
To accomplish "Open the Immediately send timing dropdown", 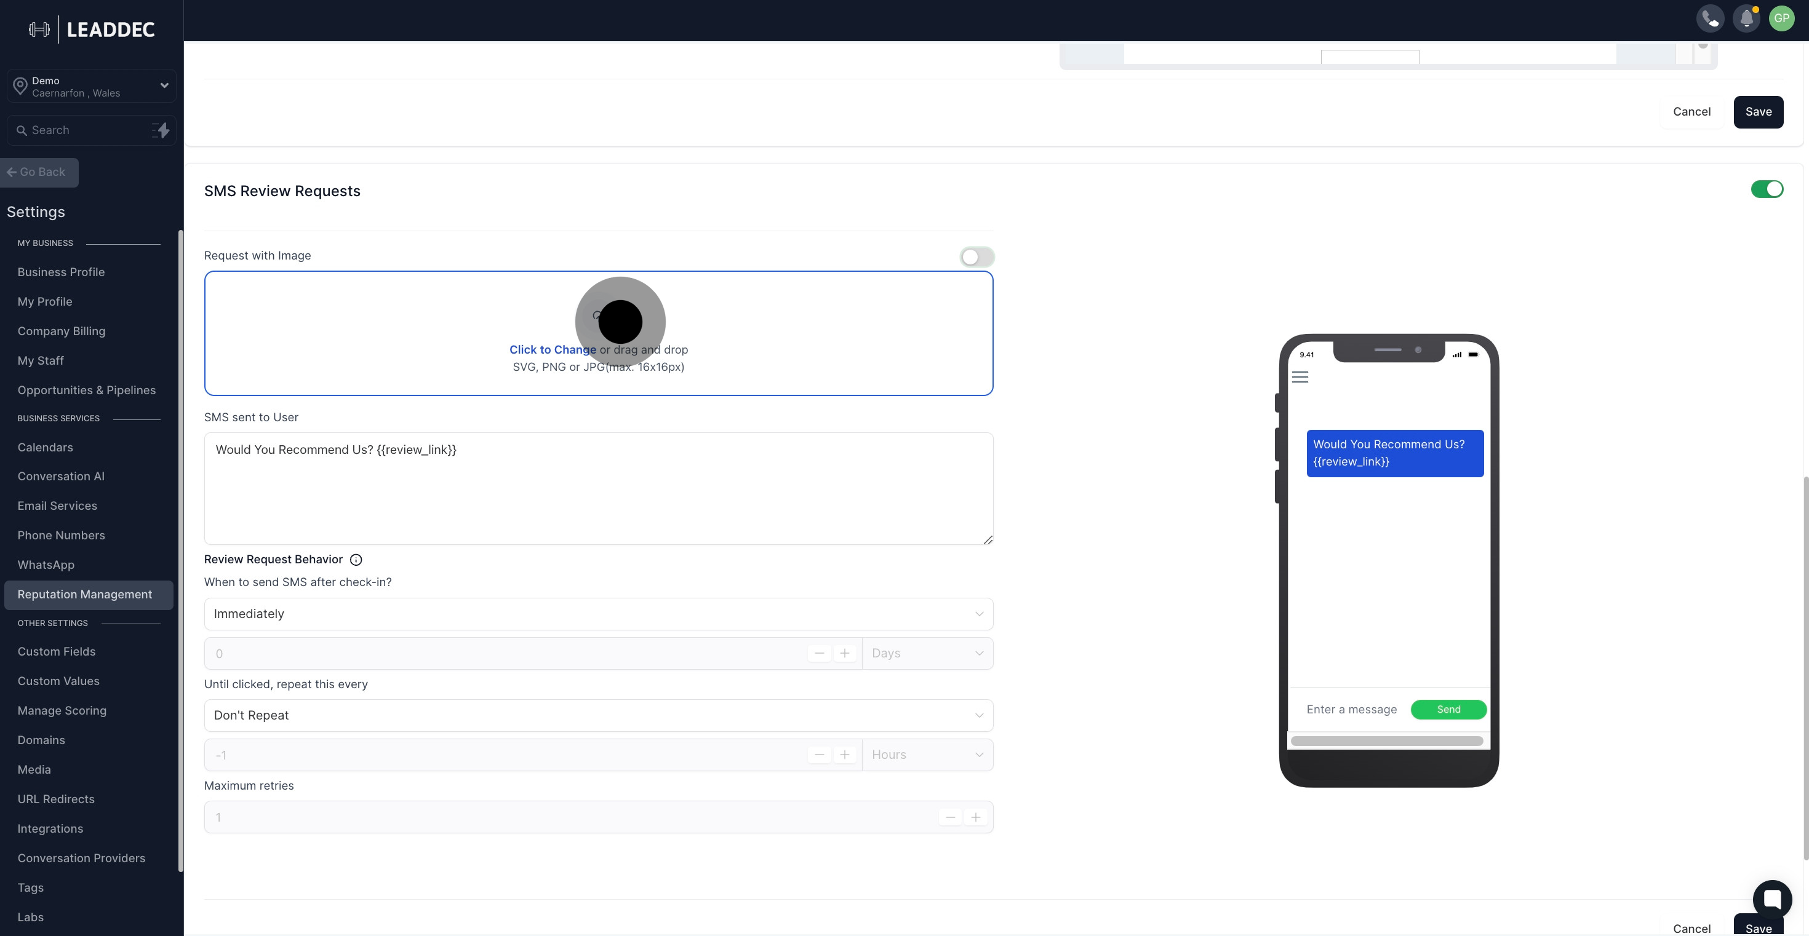I will pyautogui.click(x=598, y=614).
